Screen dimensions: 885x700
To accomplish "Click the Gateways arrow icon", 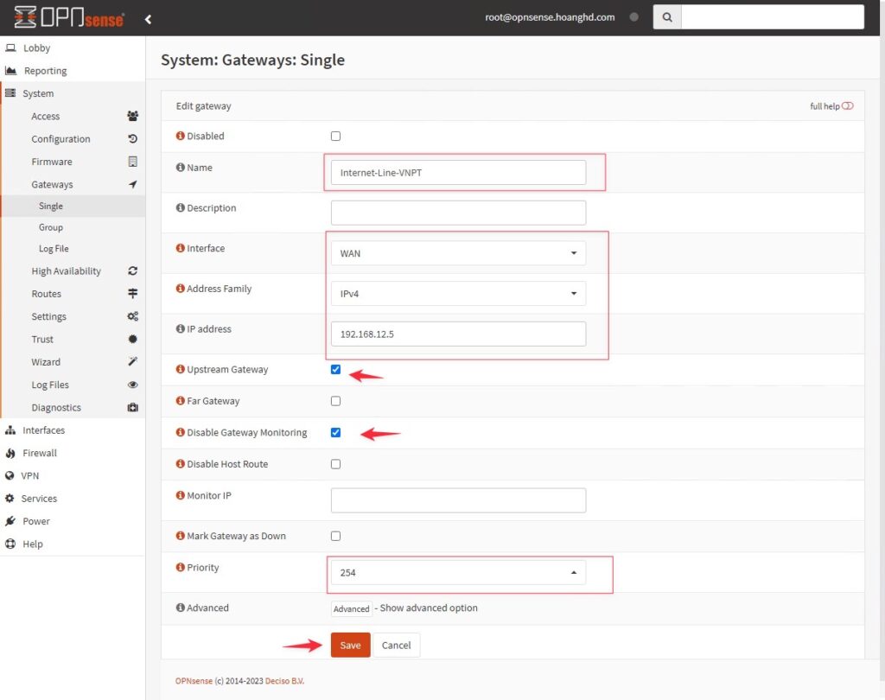I will click(x=132, y=184).
